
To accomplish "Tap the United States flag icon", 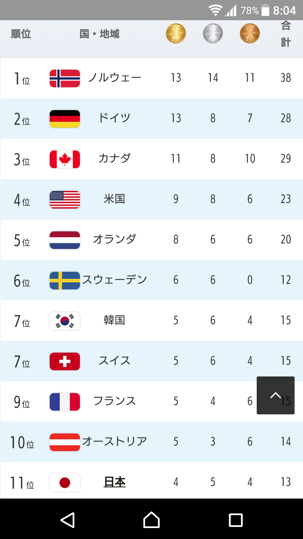I will [65, 200].
